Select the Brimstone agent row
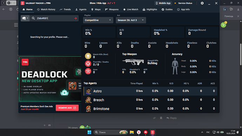242x136 pixels. [150, 109]
